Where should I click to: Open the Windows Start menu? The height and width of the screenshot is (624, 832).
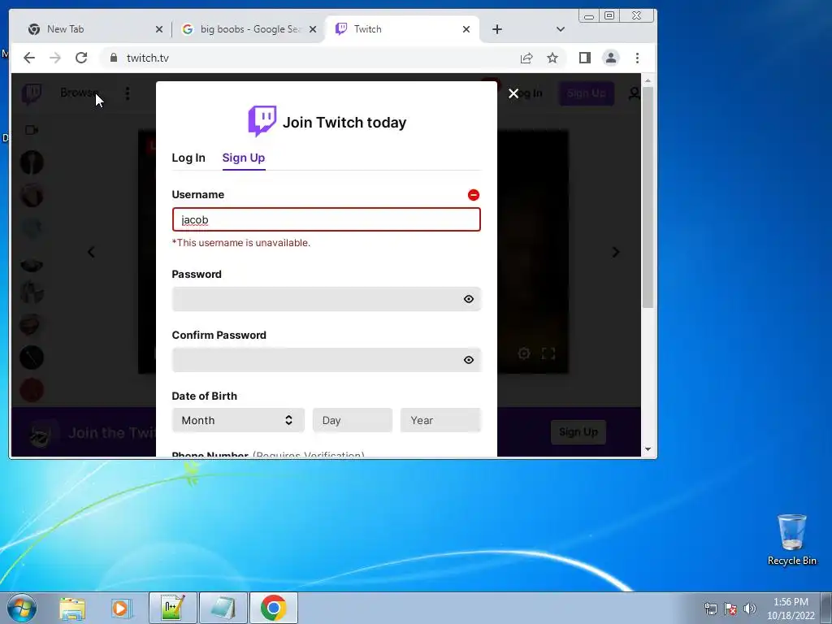coord(22,608)
